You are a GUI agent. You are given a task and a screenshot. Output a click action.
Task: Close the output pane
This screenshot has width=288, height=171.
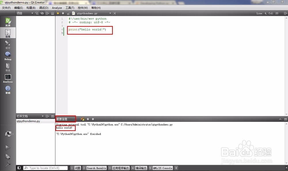click(x=285, y=119)
